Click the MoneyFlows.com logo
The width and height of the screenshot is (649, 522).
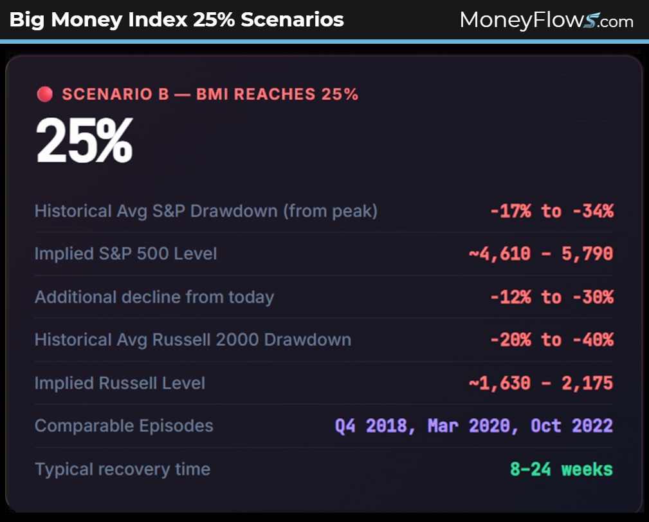[x=546, y=20]
